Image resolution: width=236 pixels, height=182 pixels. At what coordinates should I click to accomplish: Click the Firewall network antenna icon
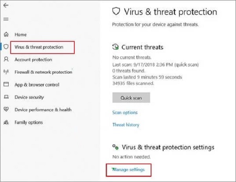pos(6,72)
